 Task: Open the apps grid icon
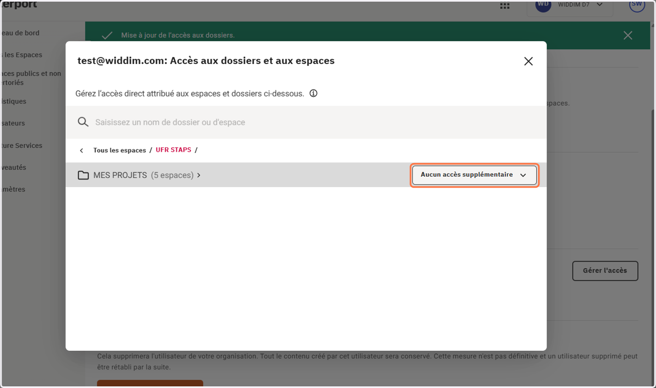tap(505, 6)
